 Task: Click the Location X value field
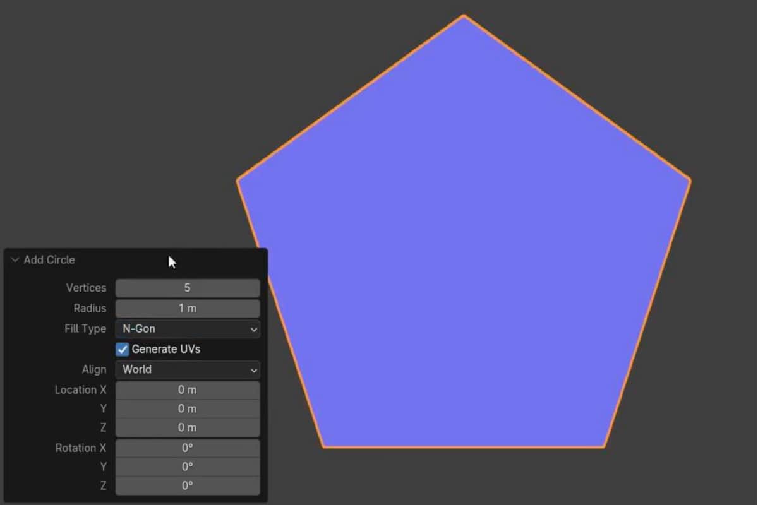tap(188, 389)
